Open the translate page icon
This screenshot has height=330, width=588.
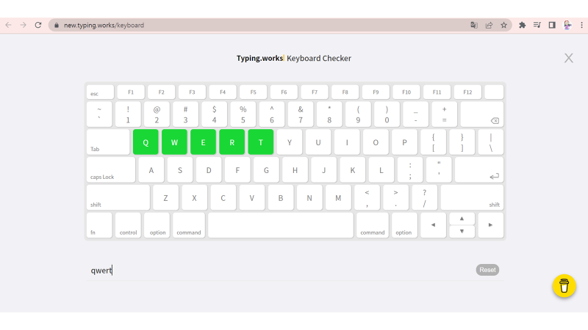(474, 25)
